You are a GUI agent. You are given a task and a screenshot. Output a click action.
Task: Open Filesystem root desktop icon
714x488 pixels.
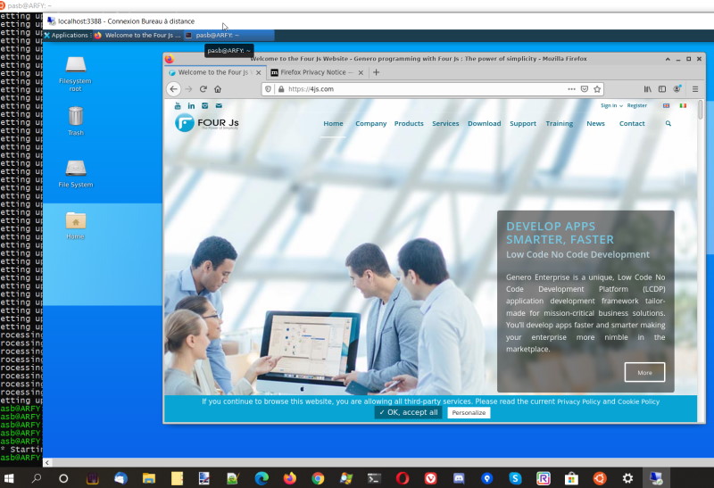point(76,73)
